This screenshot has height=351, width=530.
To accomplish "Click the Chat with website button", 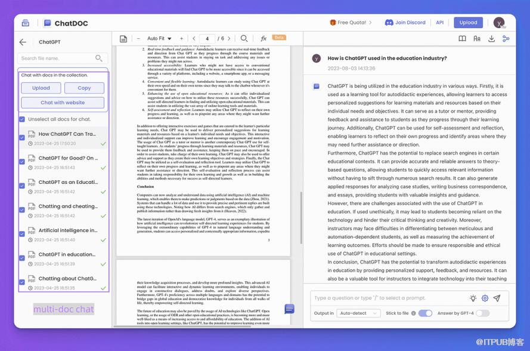I will click(63, 103).
